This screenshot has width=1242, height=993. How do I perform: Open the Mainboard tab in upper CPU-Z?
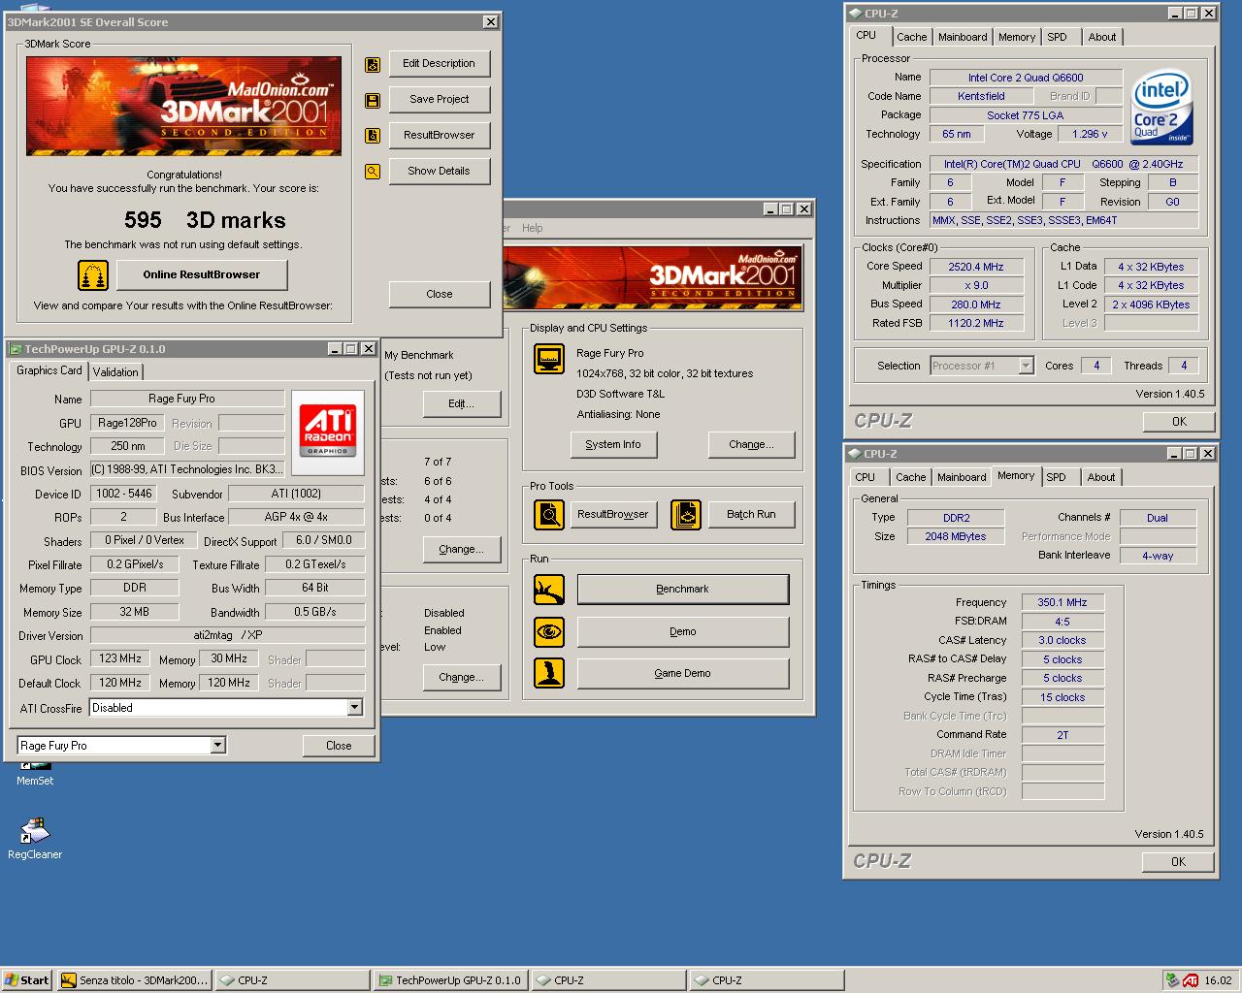pyautogui.click(x=963, y=37)
